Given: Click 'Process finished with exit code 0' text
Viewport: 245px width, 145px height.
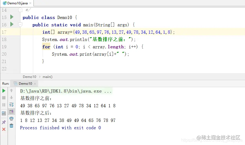Looking at the screenshot, I should (x=60, y=128).
